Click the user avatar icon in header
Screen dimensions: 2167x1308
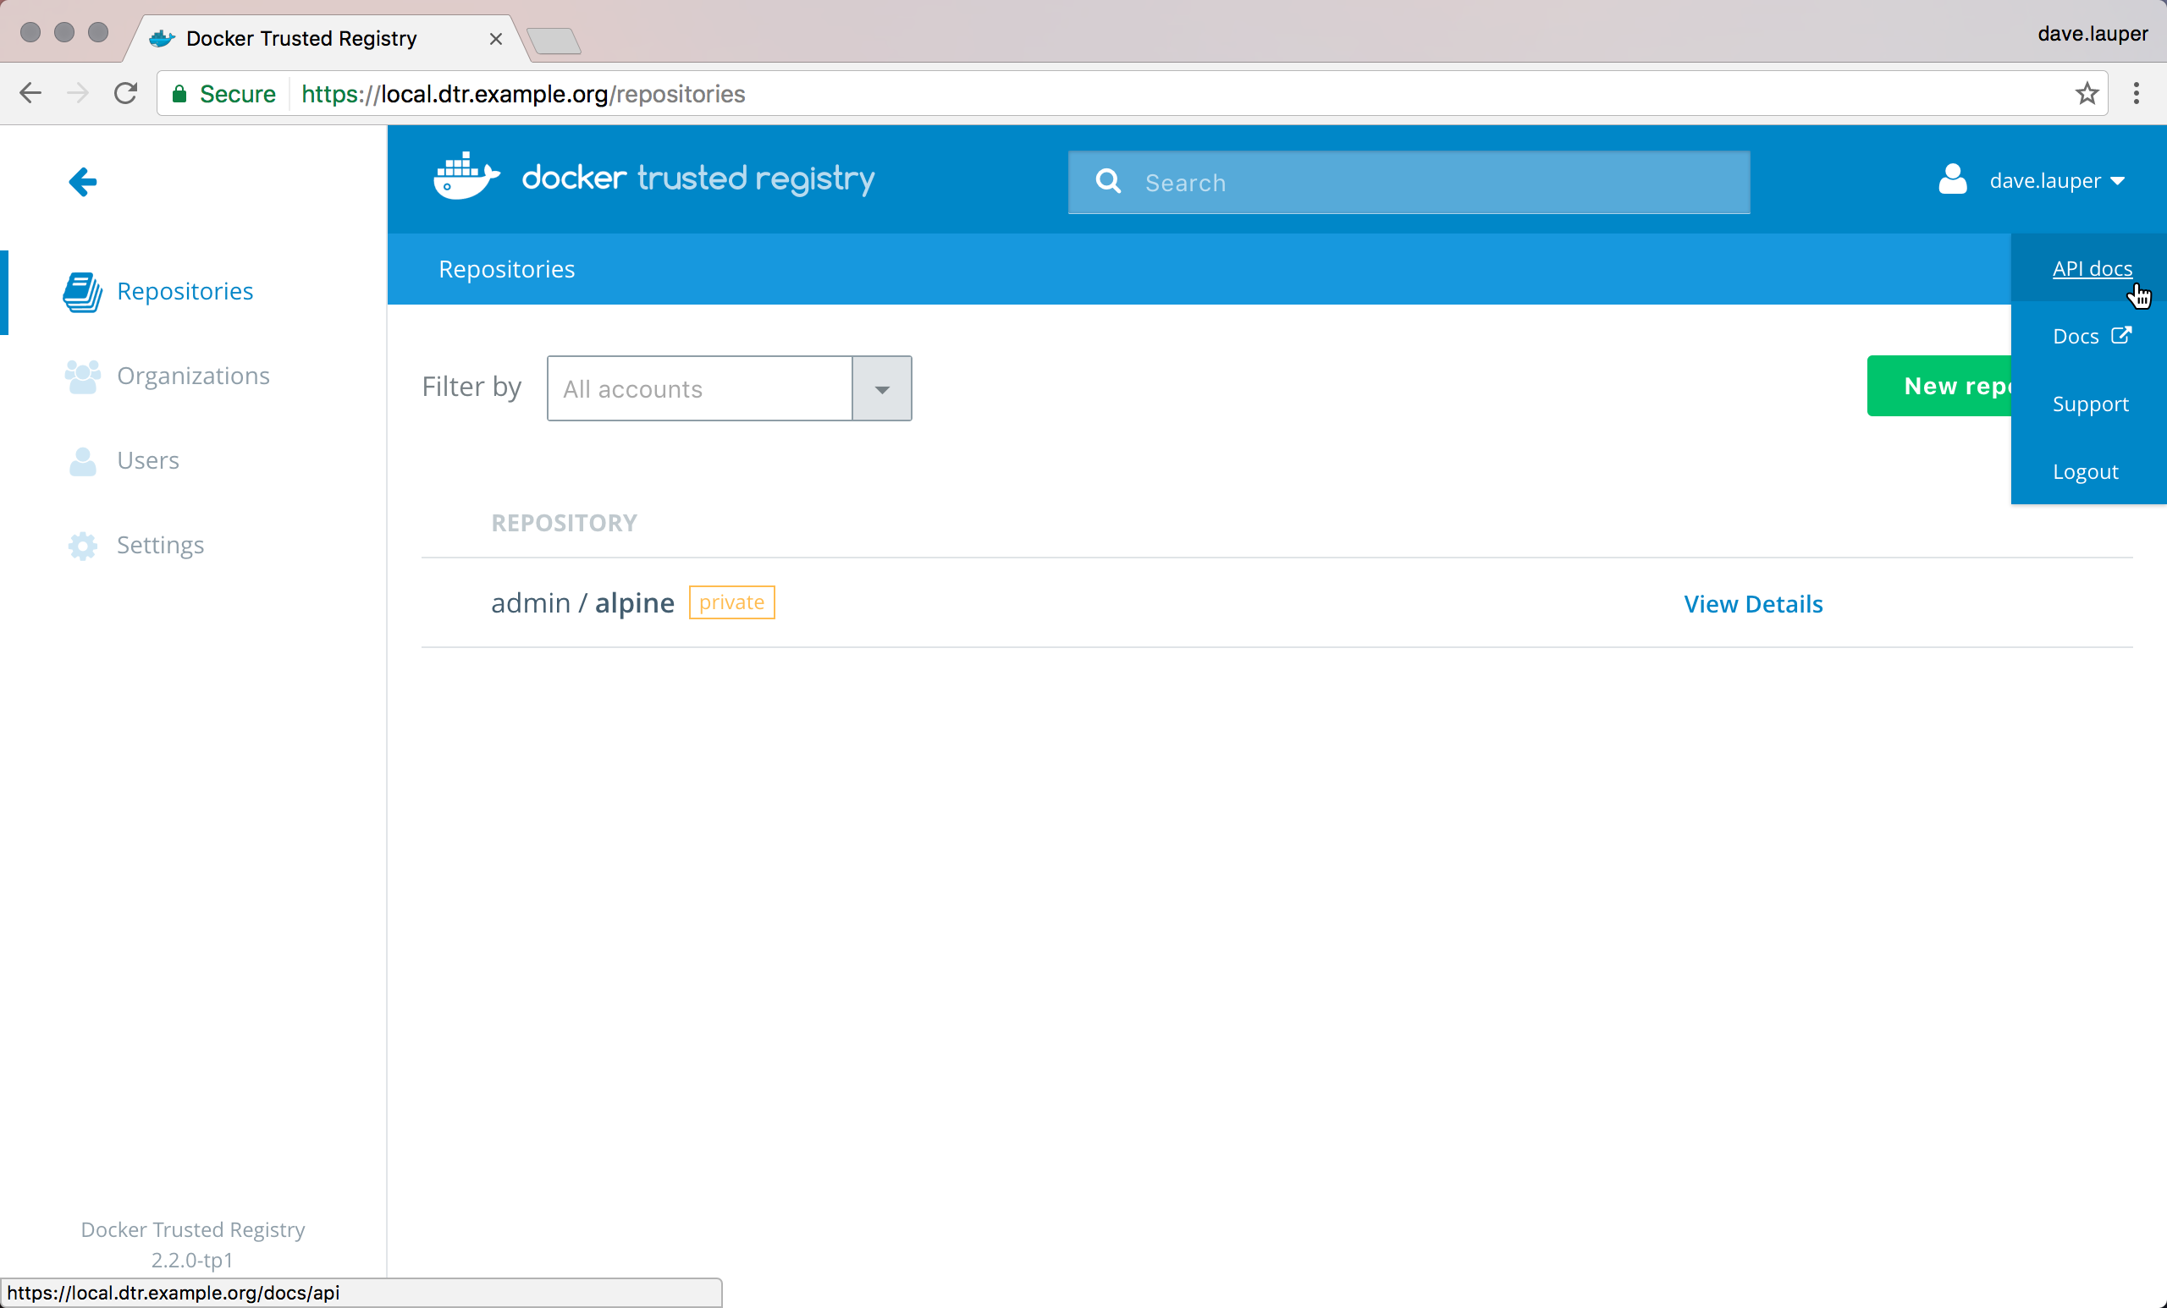(1952, 179)
